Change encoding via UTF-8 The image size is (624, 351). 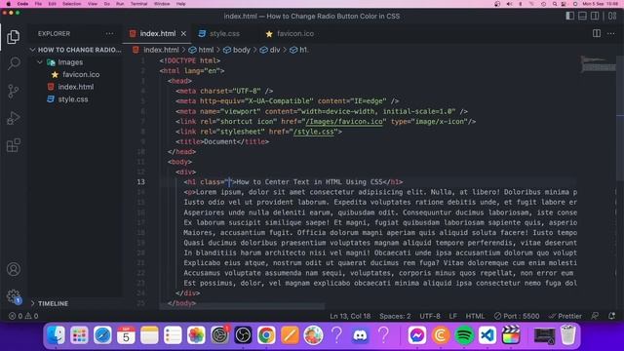click(430, 316)
